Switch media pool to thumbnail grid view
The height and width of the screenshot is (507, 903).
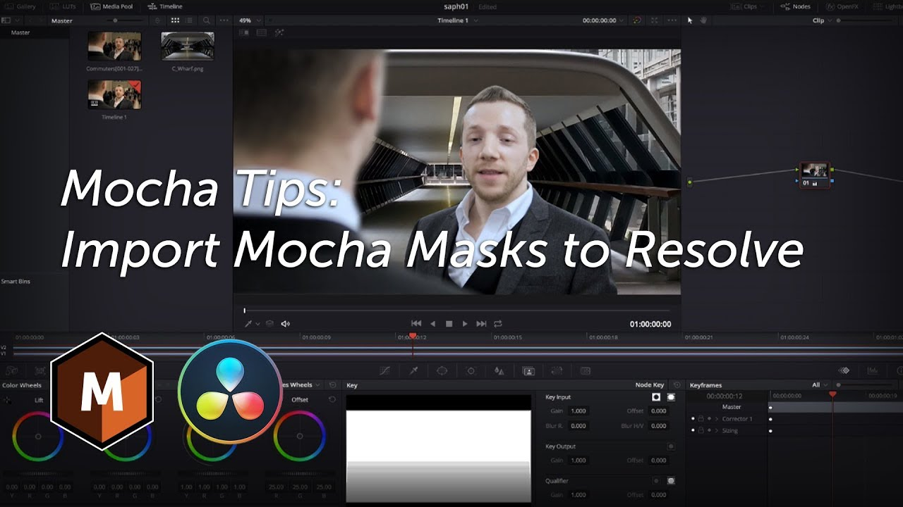tap(176, 20)
